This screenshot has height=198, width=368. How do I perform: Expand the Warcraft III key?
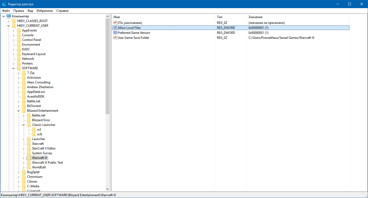click(23, 158)
